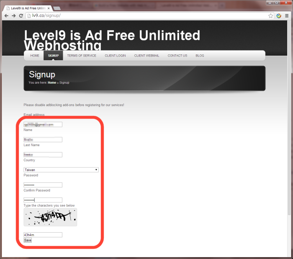Click the colorful extension icon in toolbar
Viewport: 293px width, 259px height.
[x=279, y=16]
